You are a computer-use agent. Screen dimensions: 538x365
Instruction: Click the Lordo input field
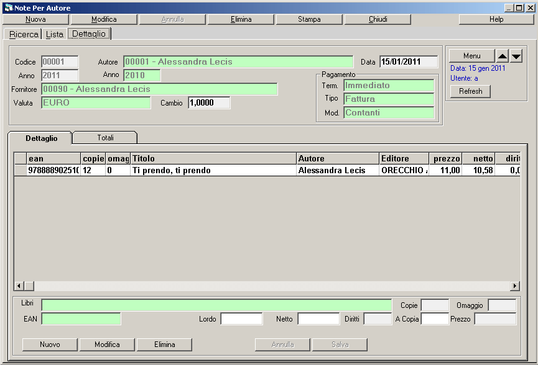click(241, 319)
